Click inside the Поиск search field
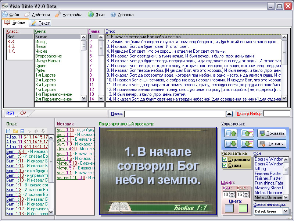The image size is (294, 221). 174,114
